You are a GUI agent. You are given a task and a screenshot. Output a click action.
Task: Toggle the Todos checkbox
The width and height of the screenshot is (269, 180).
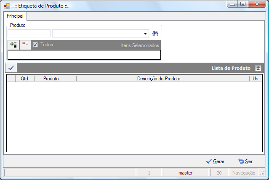click(x=35, y=45)
